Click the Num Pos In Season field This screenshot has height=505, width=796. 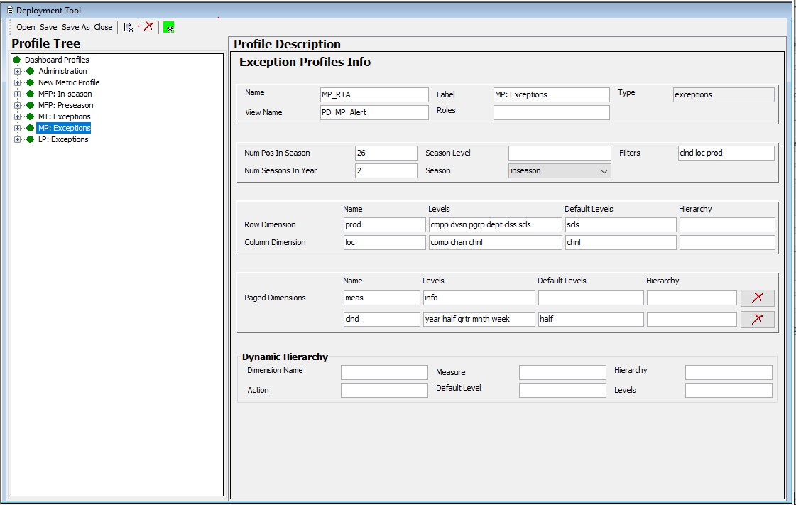(x=386, y=153)
